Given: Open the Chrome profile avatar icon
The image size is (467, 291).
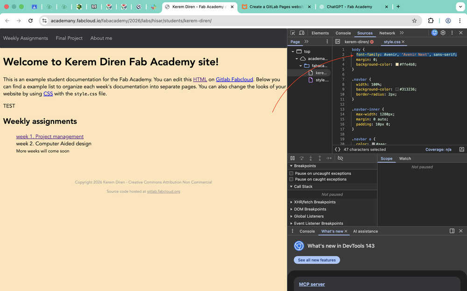Looking at the screenshot, I should 448,20.
